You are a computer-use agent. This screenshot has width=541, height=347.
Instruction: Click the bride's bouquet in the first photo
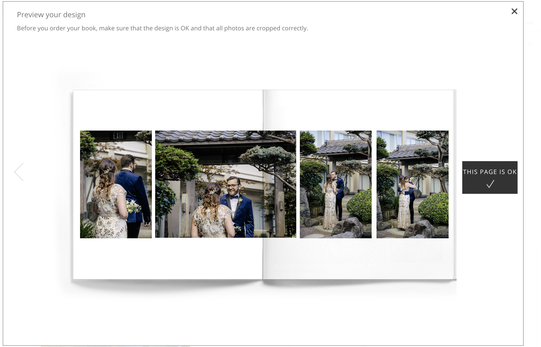coord(133,206)
